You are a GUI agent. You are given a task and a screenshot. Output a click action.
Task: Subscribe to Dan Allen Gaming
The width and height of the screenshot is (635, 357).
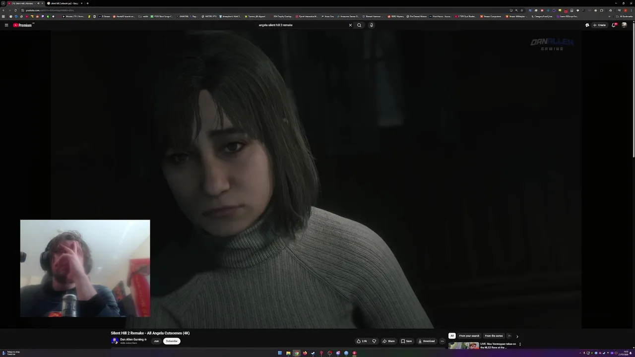172,341
